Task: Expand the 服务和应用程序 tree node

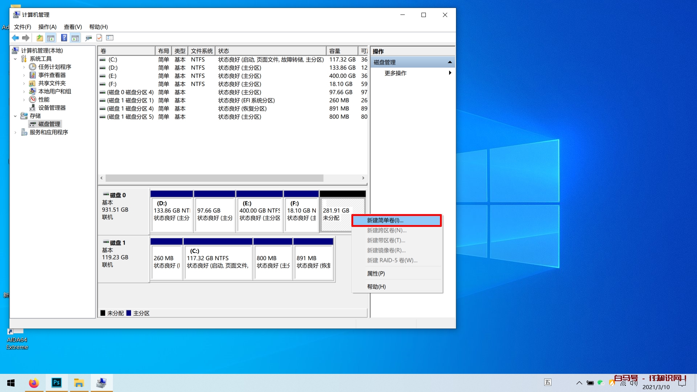Action: point(15,132)
